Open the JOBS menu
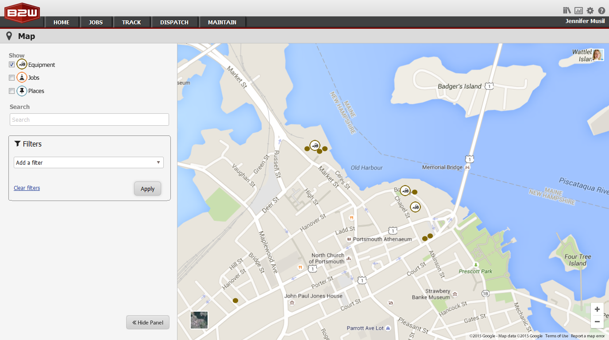This screenshot has height=340, width=609. tap(96, 22)
